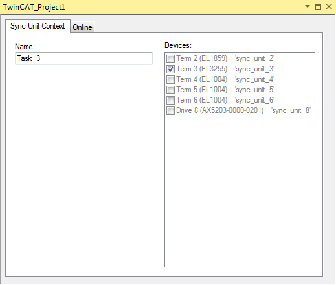Select the Term 3 (EL3255) device label

point(202,69)
